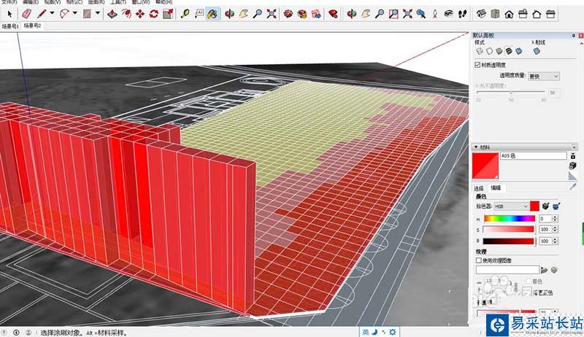Open the HSB color picker dropdown
Viewport: 584px width, 337px height.
pos(512,206)
